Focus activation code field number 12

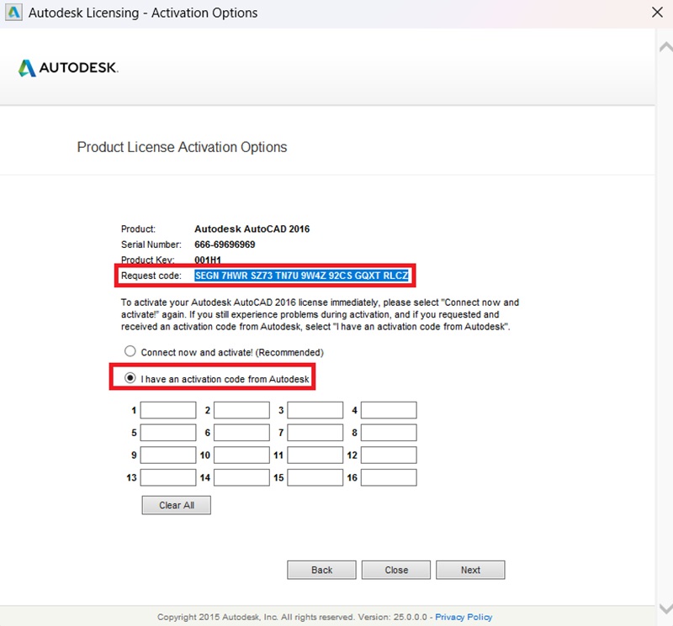pos(389,455)
